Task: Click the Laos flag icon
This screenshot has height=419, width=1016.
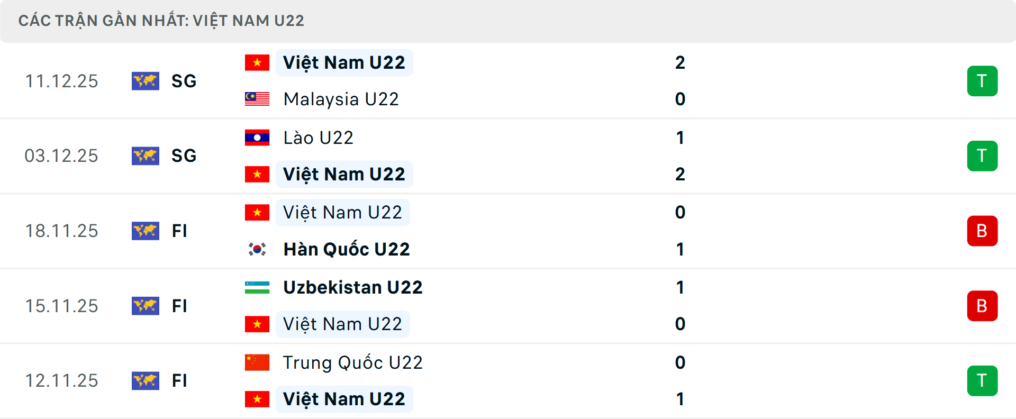Action: pyautogui.click(x=257, y=137)
